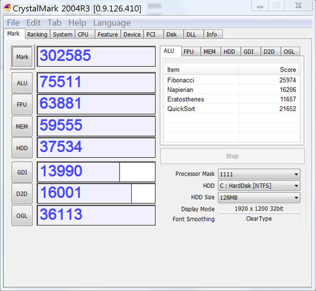Switch to the DLL tab

coord(193,34)
